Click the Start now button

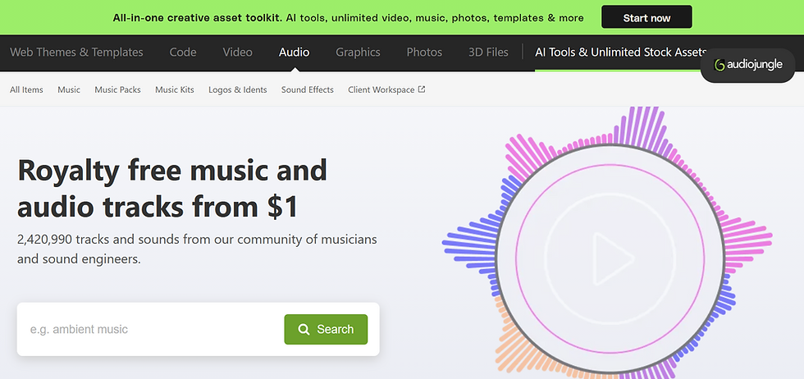[x=646, y=17]
